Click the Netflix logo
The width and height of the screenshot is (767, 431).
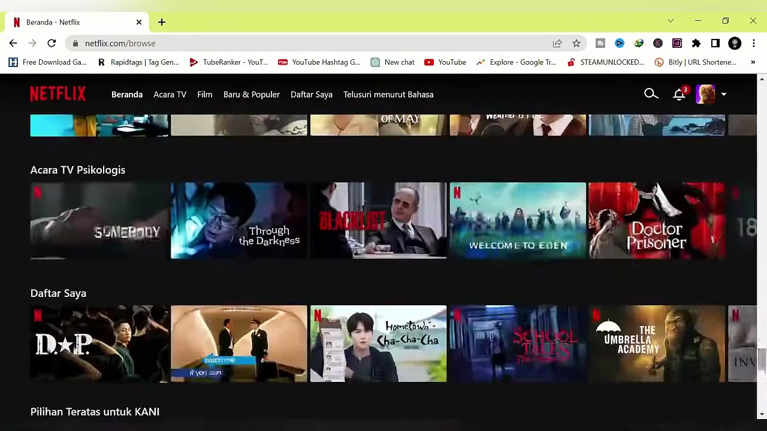click(58, 94)
